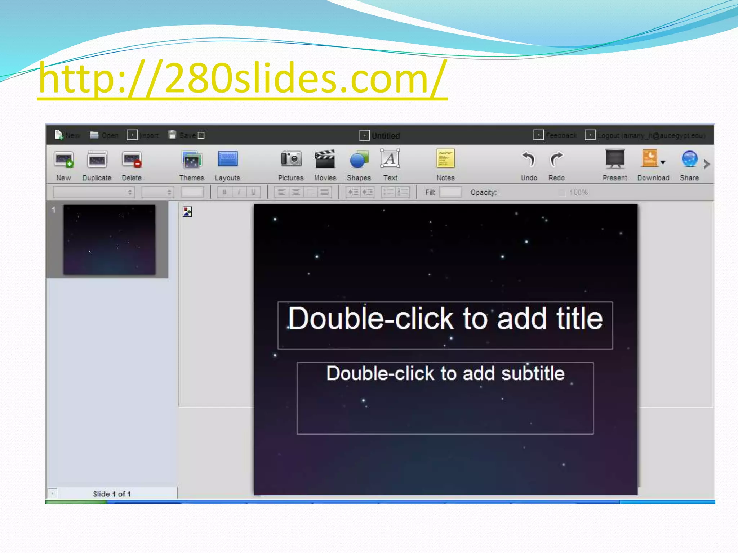Click New in the top menu bar
This screenshot has height=553, width=738.
67,135
